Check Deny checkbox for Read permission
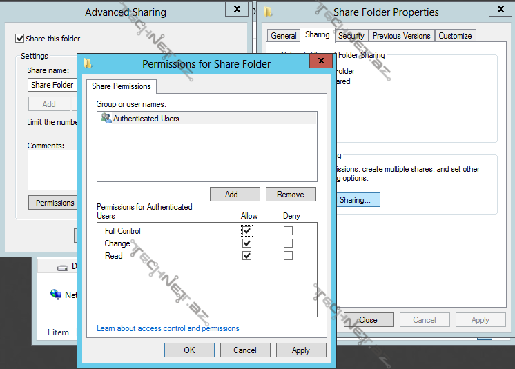Screen dimensions: 515x369 [288, 256]
